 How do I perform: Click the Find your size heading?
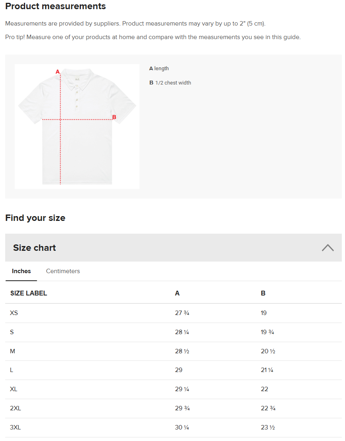tap(35, 218)
